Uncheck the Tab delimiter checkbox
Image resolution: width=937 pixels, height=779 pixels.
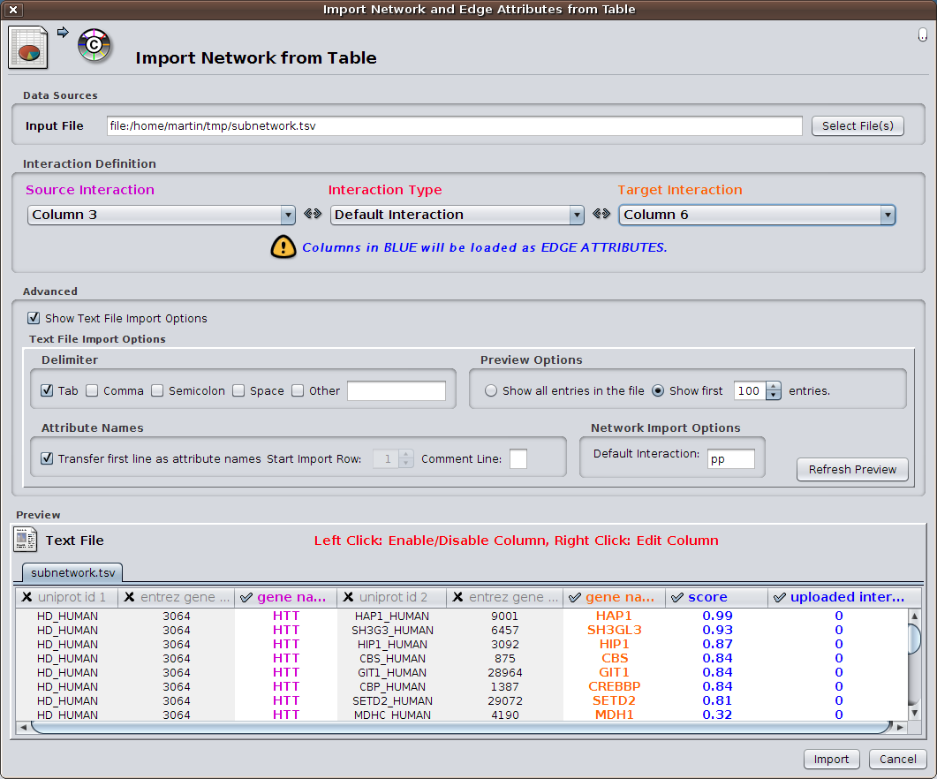(47, 390)
